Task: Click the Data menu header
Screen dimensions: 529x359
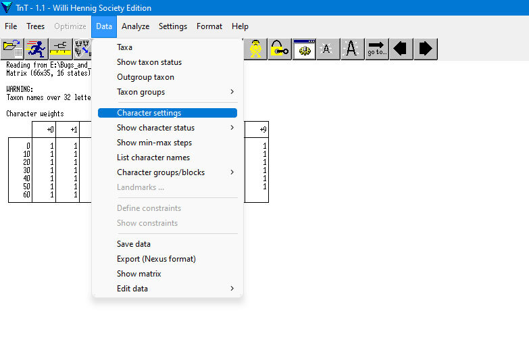Action: (104, 26)
